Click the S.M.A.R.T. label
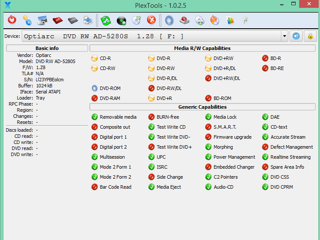The height and width of the screenshot is (240, 320). pos(224,127)
